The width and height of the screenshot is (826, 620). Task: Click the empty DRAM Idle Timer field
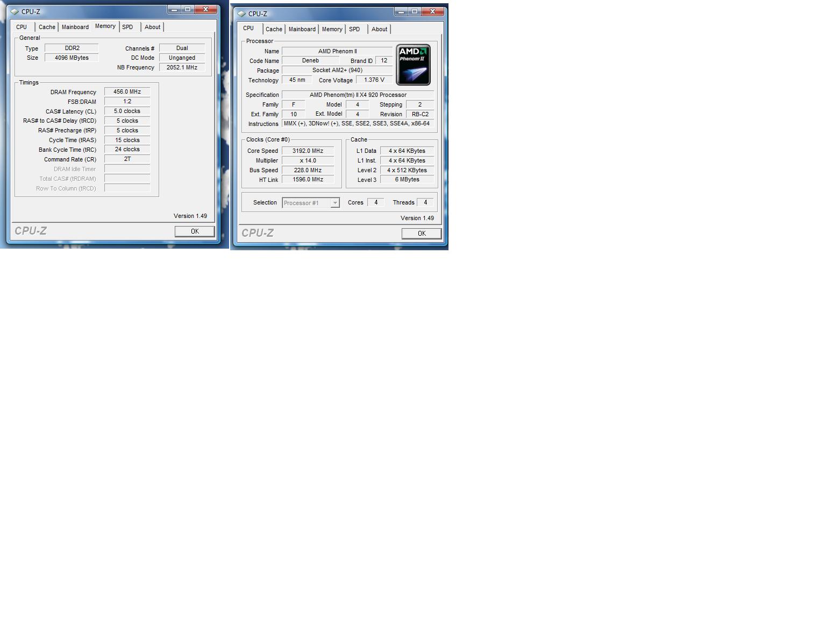point(127,168)
